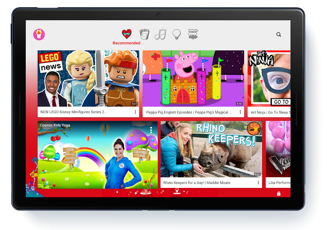Open title 'NEW LEGO Disney Minifigures Series 2...'
This screenshot has height=230, width=327.
74,112
